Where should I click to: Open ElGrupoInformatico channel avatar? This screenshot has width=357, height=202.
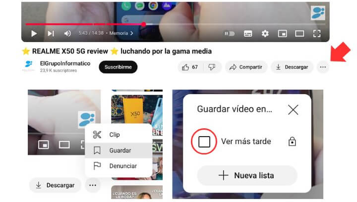(29, 66)
